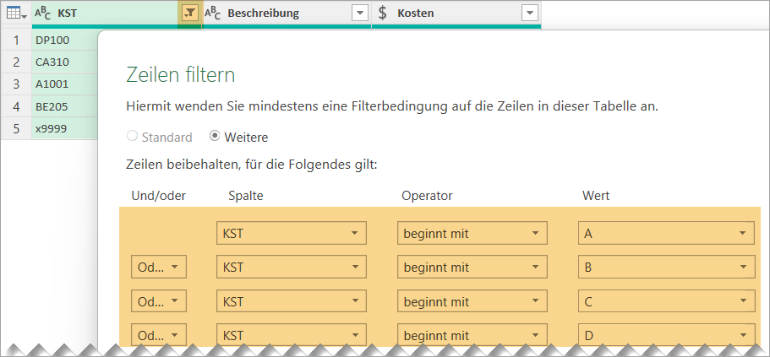Select row number 1 header
Image resolution: width=770 pixels, height=357 pixels.
(16, 40)
